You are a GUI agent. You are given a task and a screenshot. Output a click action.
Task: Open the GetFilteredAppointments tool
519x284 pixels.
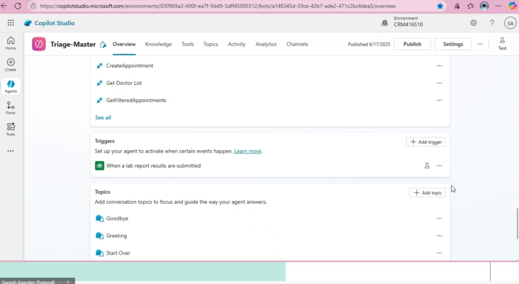[x=136, y=100]
